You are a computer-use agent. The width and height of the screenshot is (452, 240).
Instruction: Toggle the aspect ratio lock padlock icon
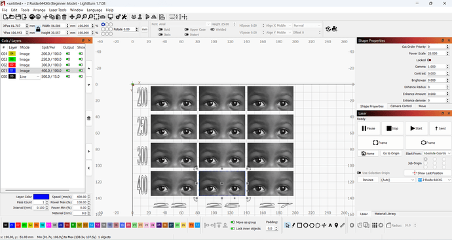tap(38, 29)
